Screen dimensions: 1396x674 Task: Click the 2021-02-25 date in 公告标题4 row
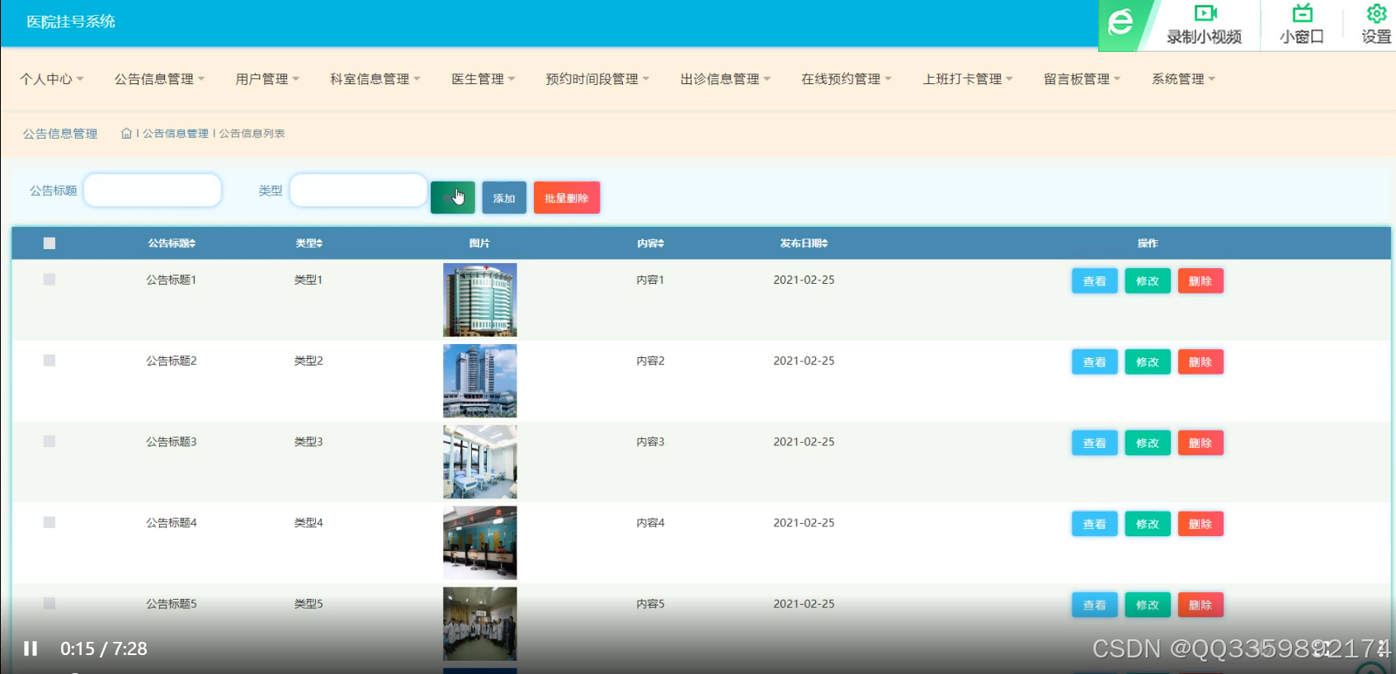804,522
